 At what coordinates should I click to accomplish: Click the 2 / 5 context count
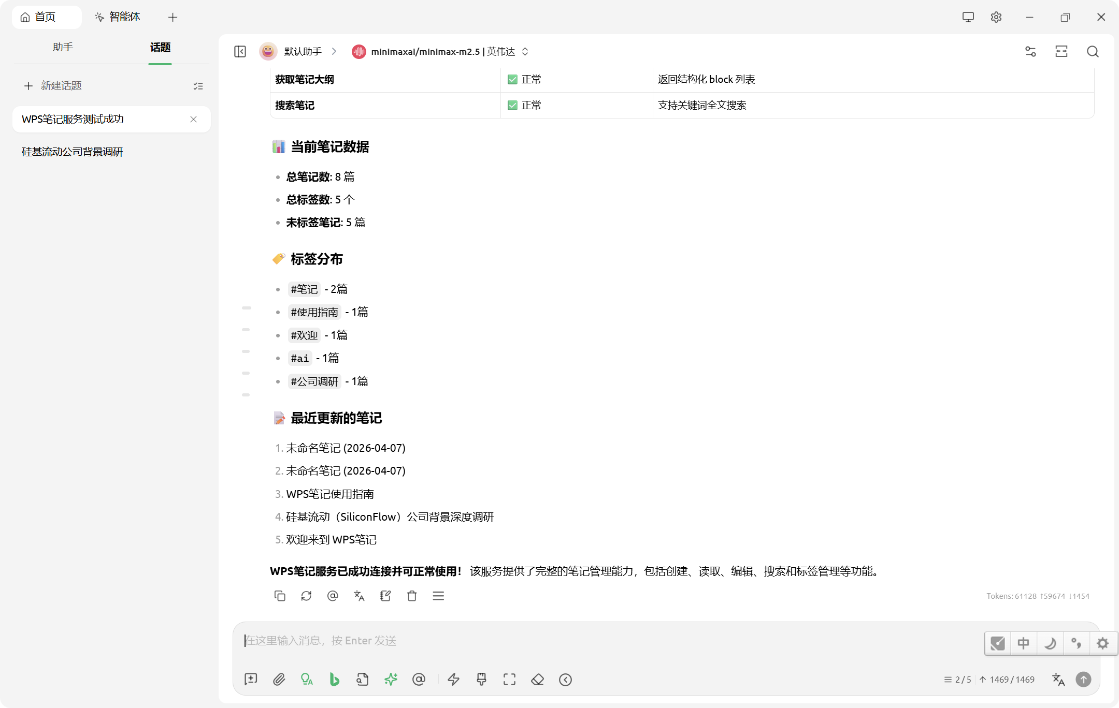(958, 680)
